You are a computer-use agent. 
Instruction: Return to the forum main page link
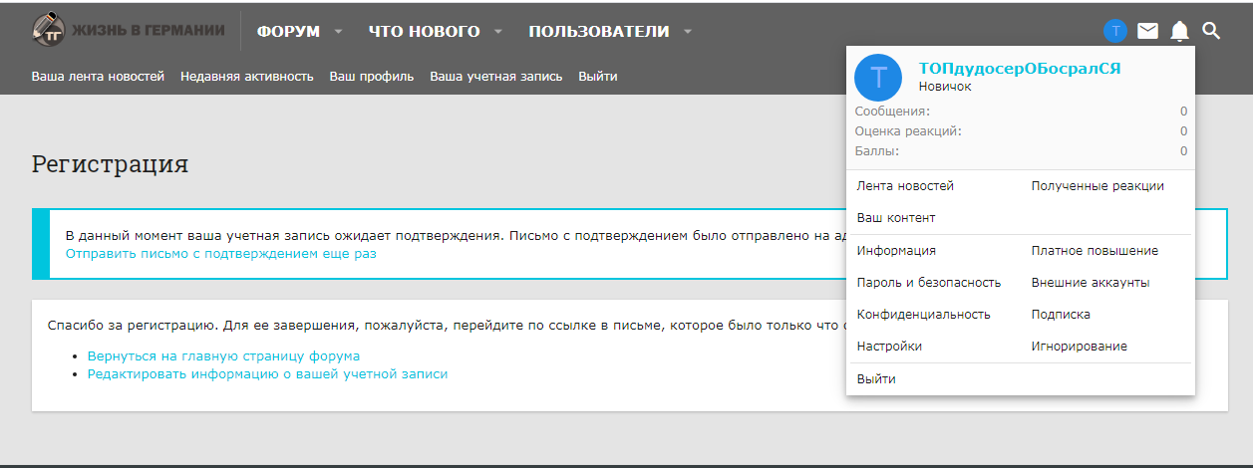tap(223, 355)
